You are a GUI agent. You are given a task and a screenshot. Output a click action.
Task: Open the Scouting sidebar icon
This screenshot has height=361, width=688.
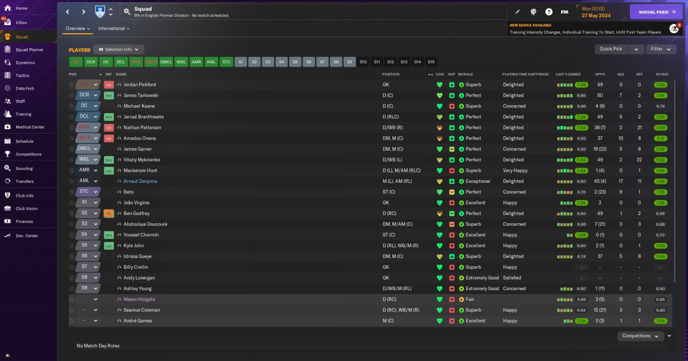pos(8,168)
